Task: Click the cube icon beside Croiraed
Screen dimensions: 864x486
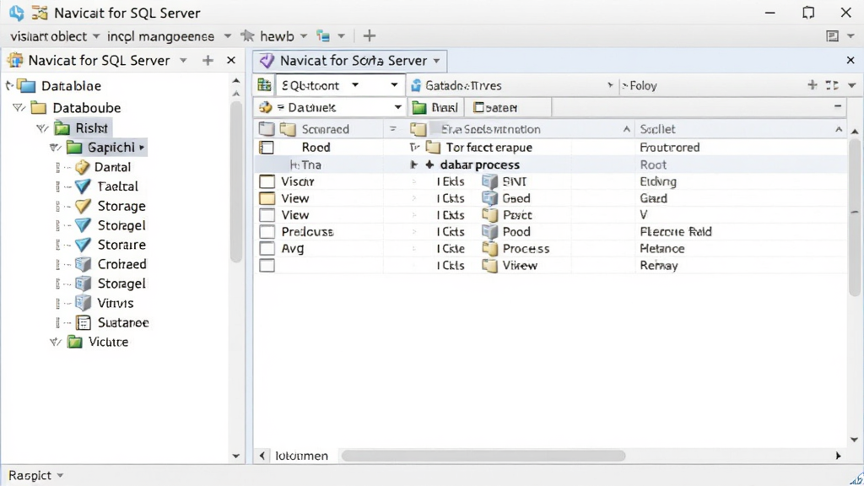Action: 84,264
